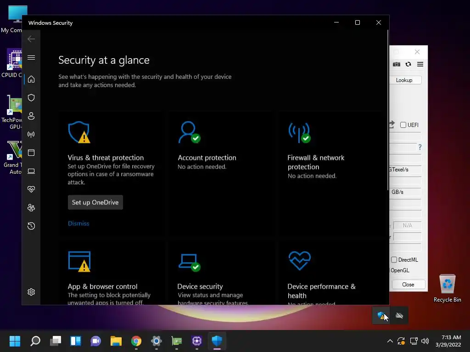Open the Device security laptop icon in the sidebar

click(31, 171)
